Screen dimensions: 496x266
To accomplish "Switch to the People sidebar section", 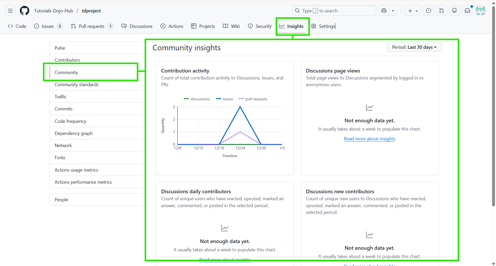I will [61, 199].
